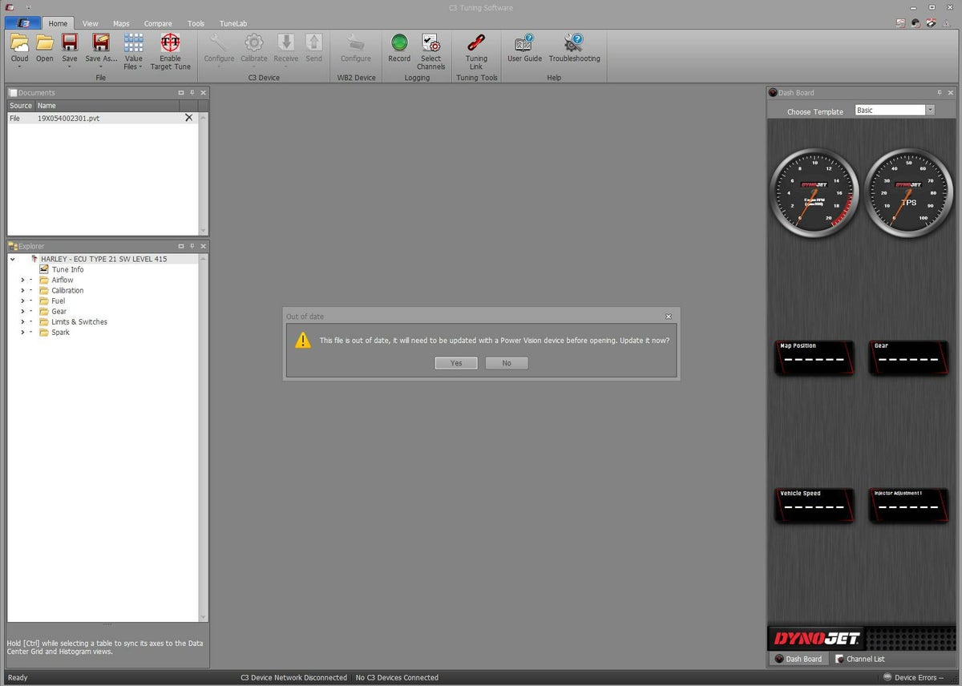The height and width of the screenshot is (686, 962).
Task: Open the Troubleshooting help icon
Action: (574, 43)
